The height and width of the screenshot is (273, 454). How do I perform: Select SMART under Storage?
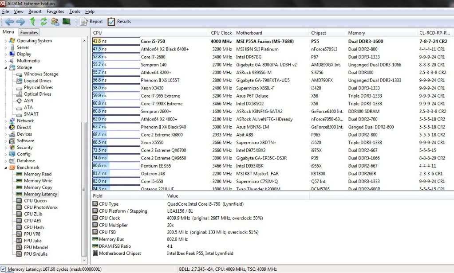point(31,114)
